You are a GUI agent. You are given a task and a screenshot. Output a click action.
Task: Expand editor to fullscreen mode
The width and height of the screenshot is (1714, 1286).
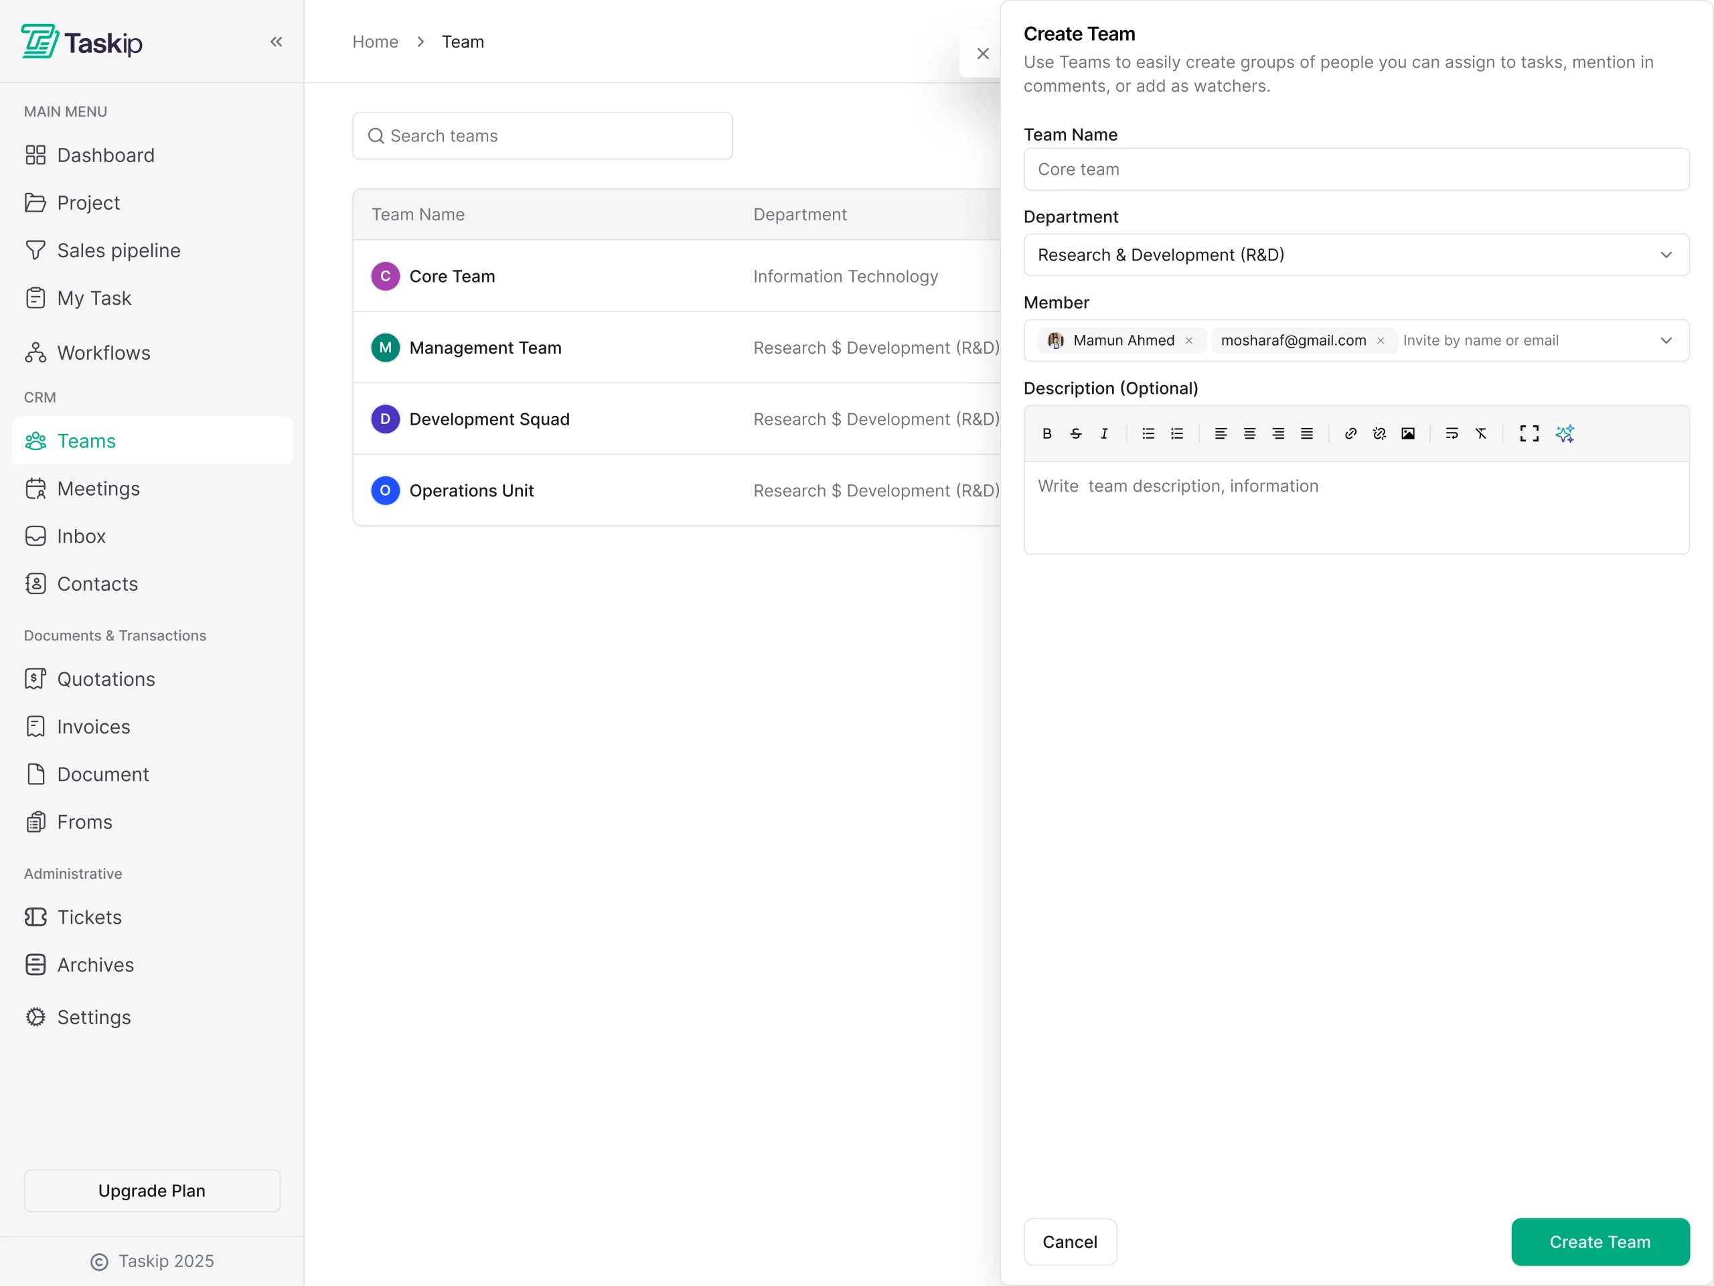(x=1529, y=433)
